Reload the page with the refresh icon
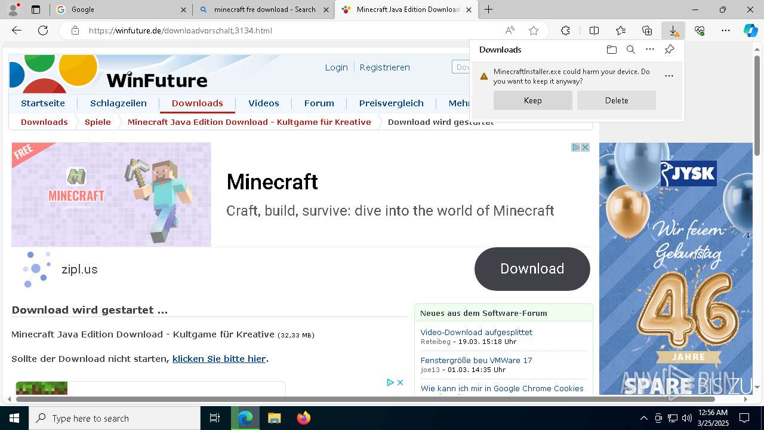This screenshot has height=430, width=764. pos(43,30)
